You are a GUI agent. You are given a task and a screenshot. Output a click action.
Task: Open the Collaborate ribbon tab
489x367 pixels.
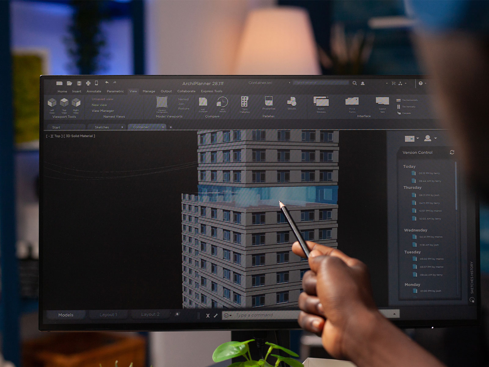pos(186,91)
